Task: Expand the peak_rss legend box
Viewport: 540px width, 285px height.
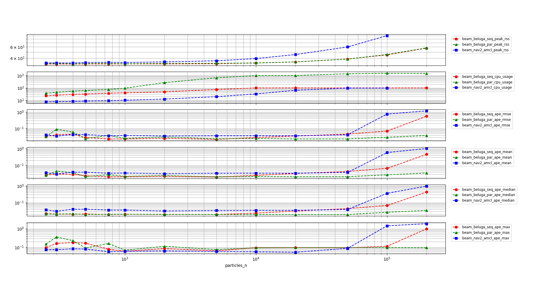Action: [x=481, y=44]
